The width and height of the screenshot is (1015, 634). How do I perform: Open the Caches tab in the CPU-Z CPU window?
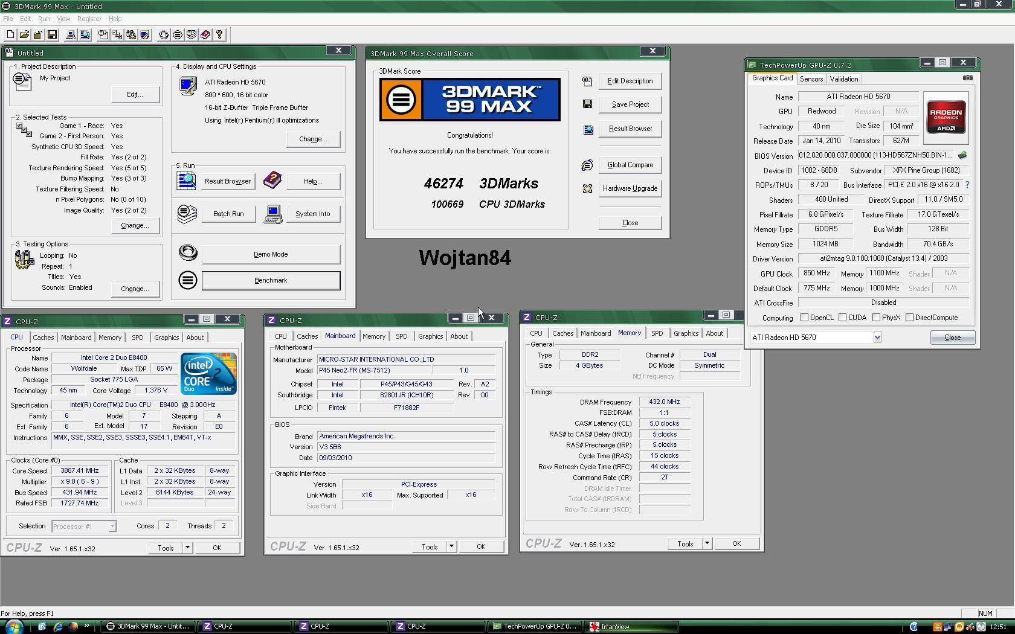click(43, 338)
